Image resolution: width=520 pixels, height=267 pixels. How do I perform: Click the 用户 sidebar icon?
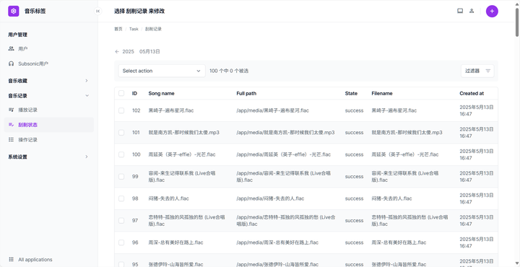click(x=12, y=48)
